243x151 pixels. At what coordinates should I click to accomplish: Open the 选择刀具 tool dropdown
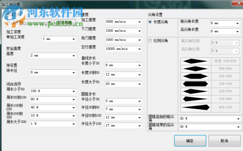[29, 22]
